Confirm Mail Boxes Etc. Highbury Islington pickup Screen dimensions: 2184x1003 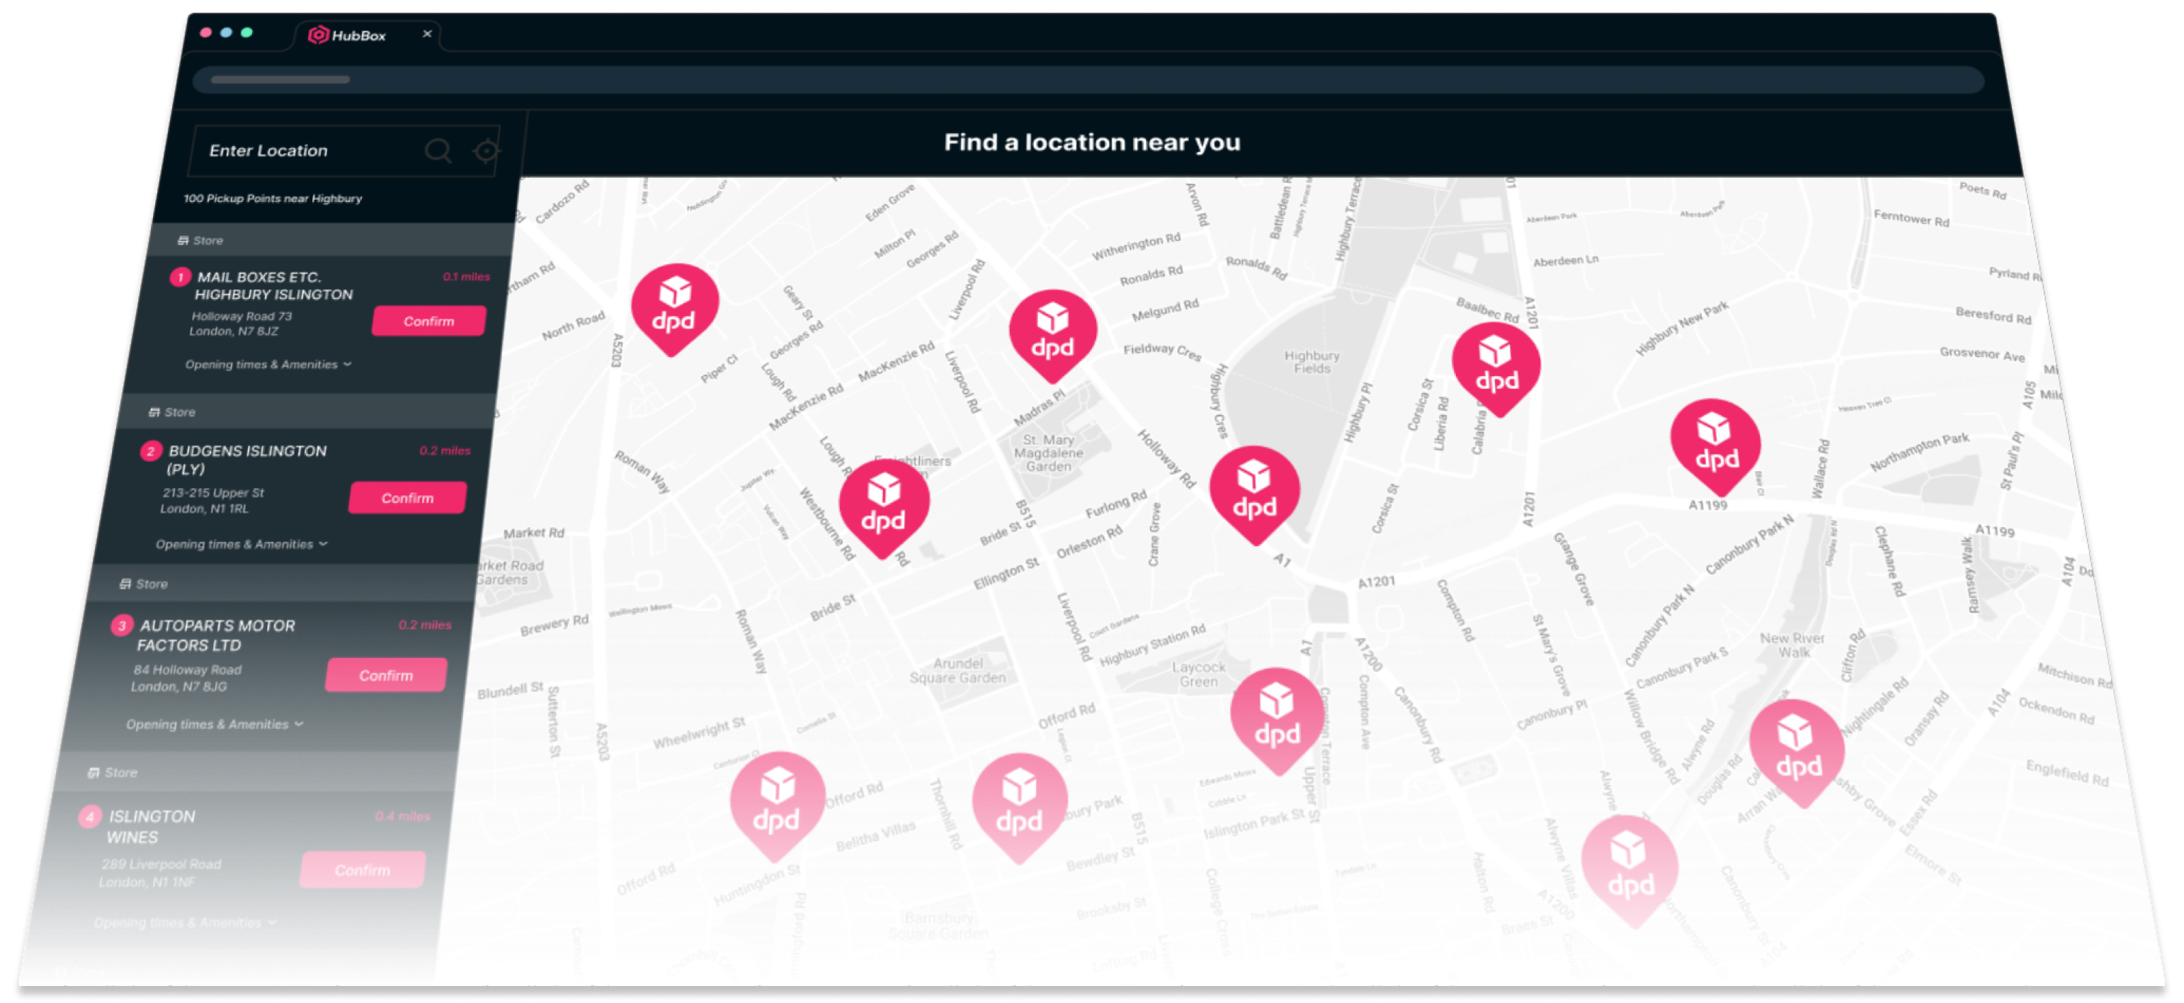click(429, 322)
